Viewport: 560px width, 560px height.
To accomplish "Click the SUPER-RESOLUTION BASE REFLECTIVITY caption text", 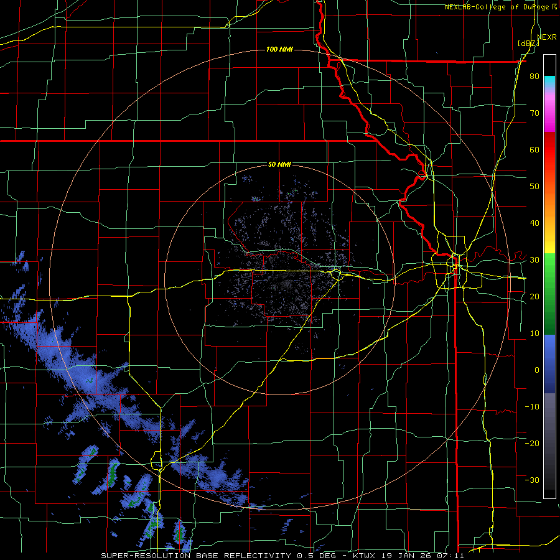I will point(195,556).
